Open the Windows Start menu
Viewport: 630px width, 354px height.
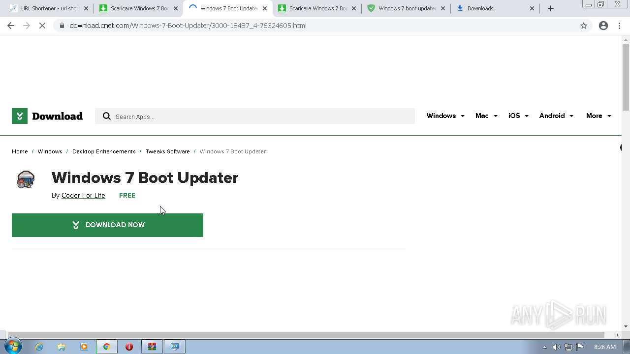click(13, 347)
